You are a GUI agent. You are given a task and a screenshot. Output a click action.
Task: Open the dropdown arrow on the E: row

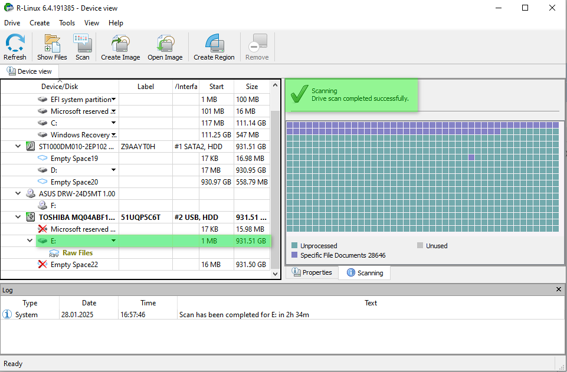(113, 241)
